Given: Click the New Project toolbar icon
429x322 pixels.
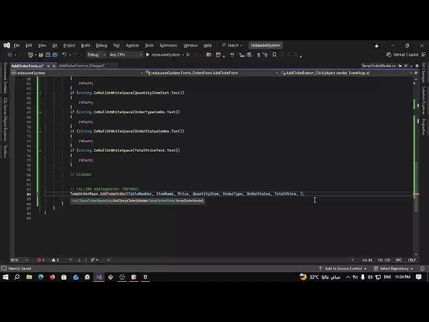Looking at the screenshot, I should click(x=30, y=55).
